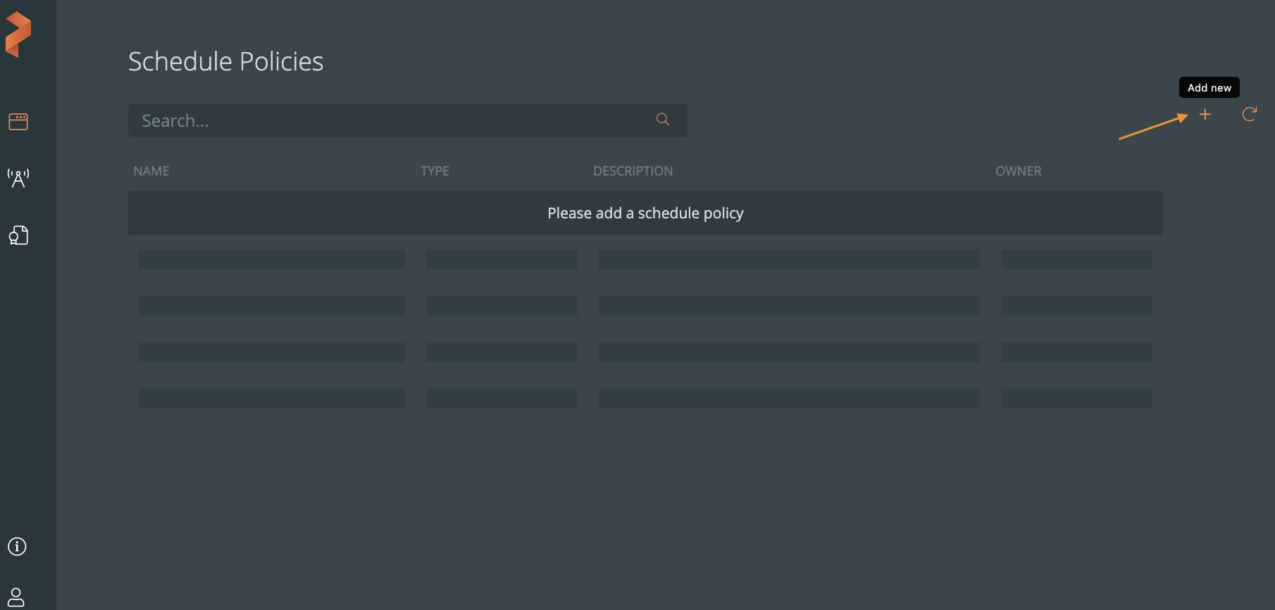Click the DESCRIPTION column header

click(x=633, y=171)
